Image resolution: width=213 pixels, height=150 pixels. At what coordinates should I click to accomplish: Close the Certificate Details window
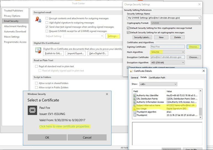click(x=204, y=71)
